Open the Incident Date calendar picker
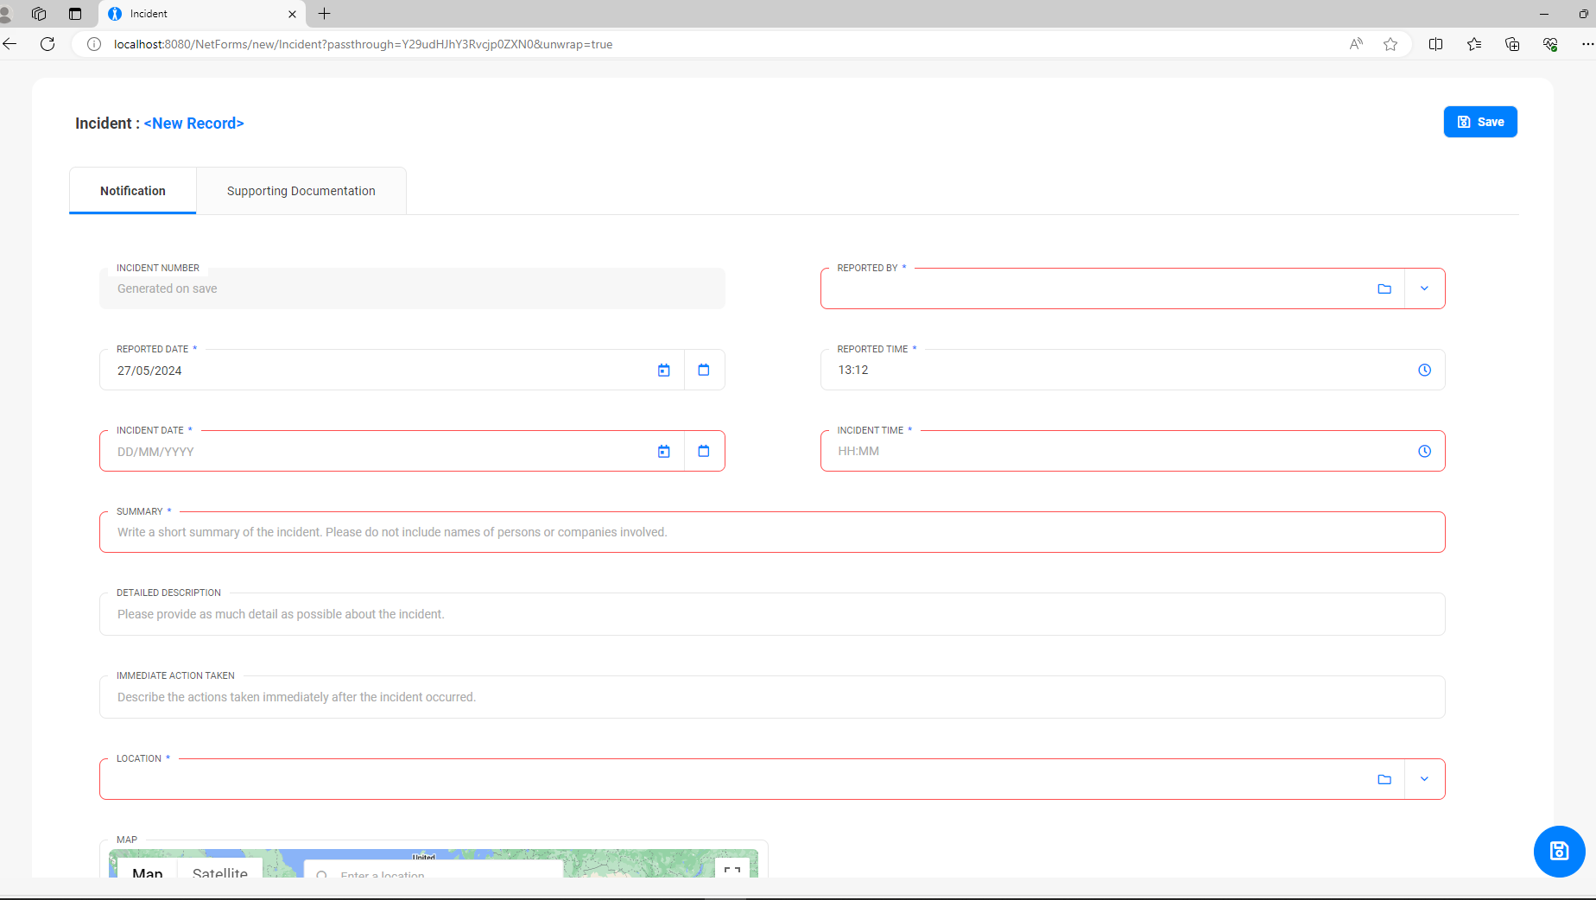1596x900 pixels. (704, 451)
